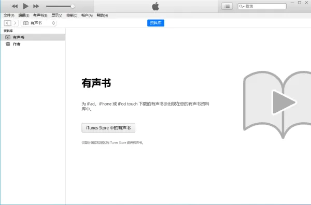This screenshot has height=205, width=311.
Task: Switch to the 资料库 tab
Action: 155,23
